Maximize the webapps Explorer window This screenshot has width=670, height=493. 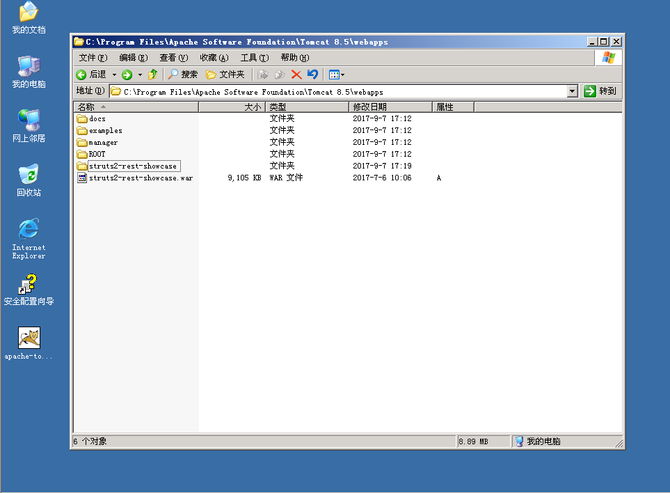point(604,42)
